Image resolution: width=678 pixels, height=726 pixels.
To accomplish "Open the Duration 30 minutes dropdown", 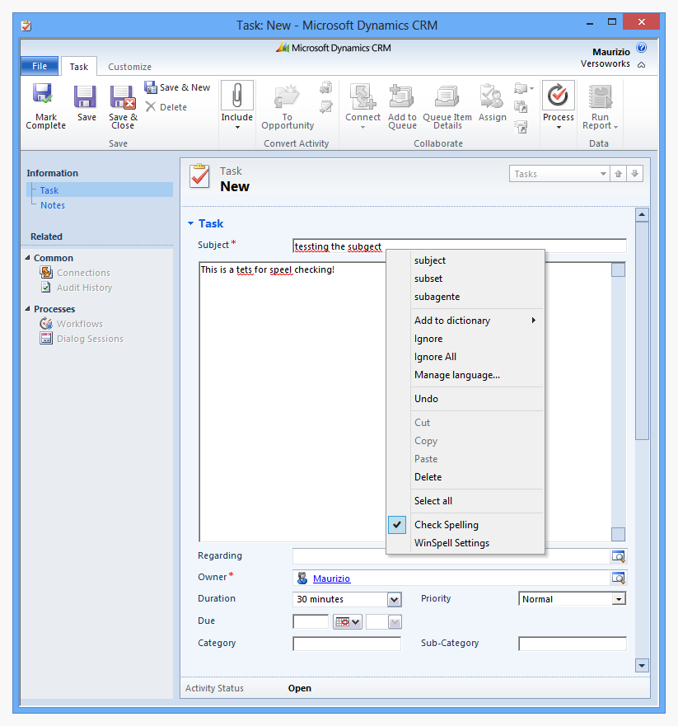I will [x=394, y=600].
